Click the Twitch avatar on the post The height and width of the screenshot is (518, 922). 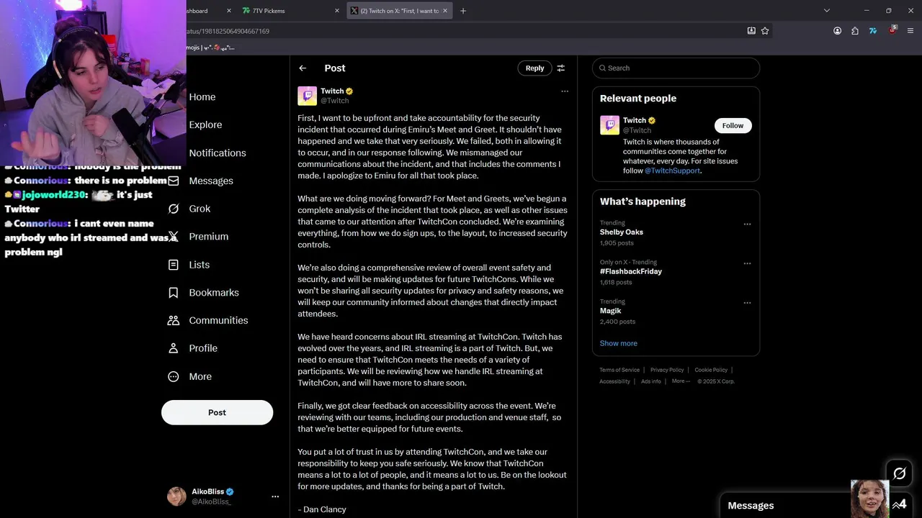pos(307,96)
